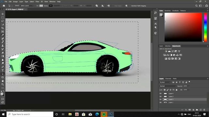Select the Quick Selection tool
The width and height of the screenshot is (209, 117).
point(3,25)
